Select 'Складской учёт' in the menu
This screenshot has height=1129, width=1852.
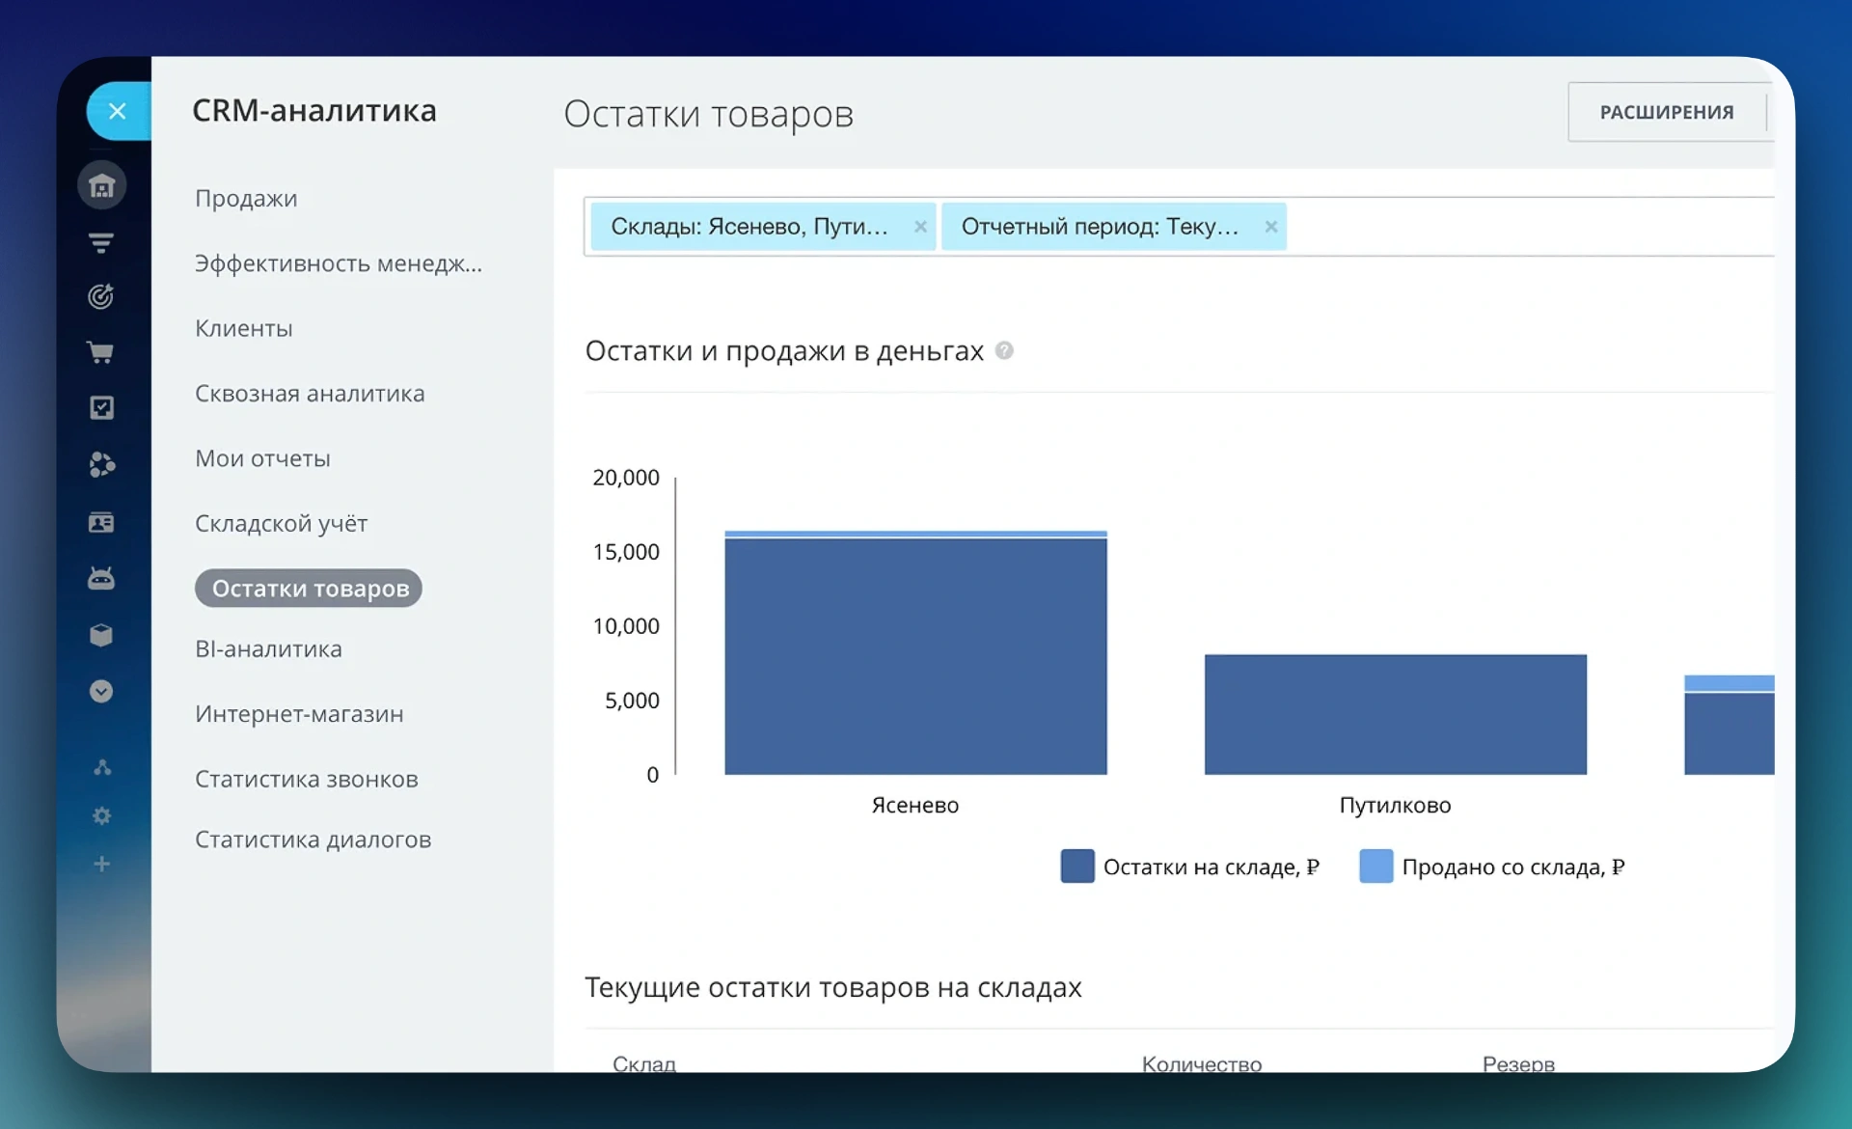[280, 523]
